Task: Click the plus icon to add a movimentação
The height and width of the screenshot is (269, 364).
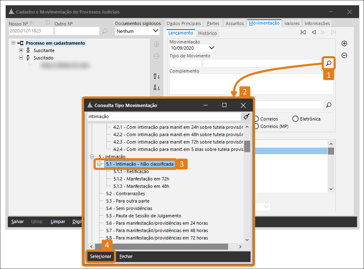Action: pos(344,43)
